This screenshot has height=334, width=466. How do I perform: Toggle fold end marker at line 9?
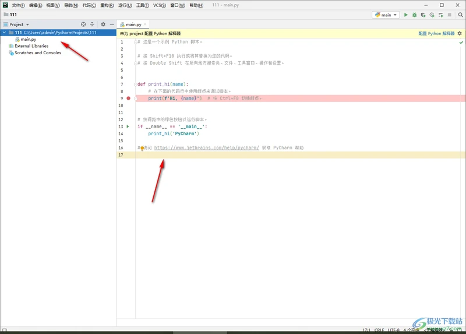click(135, 99)
